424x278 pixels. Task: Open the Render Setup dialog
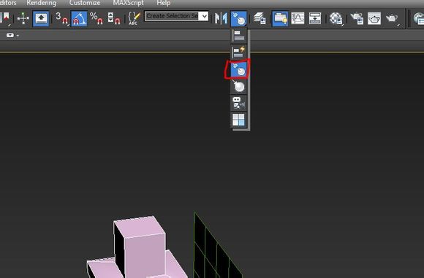pyautogui.click(x=357, y=18)
